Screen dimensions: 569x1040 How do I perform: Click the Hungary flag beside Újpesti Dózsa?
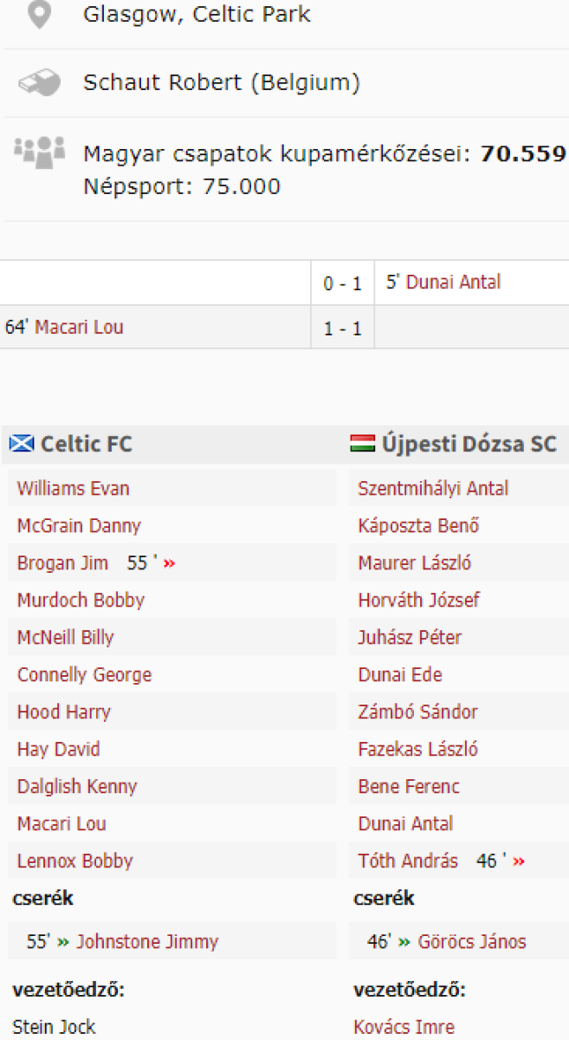[x=362, y=445]
